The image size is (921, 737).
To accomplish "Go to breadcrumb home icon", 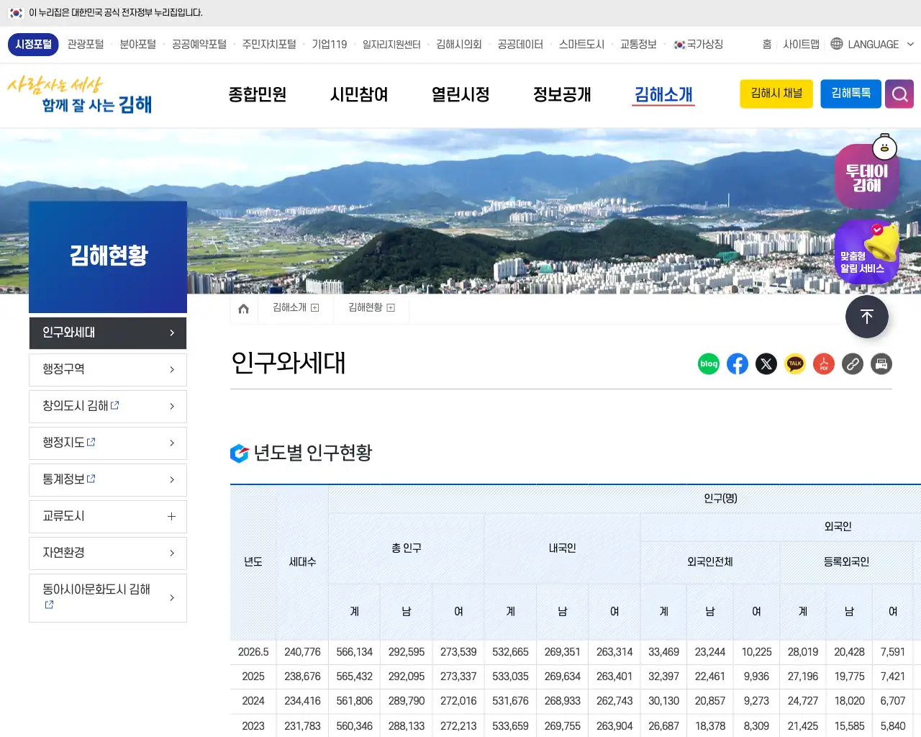I will [x=244, y=309].
